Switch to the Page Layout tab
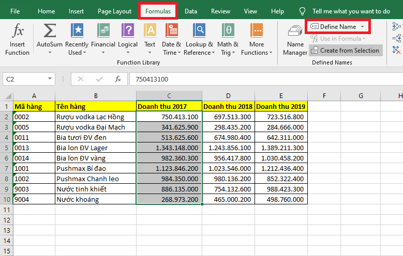The image size is (403, 256). click(114, 11)
